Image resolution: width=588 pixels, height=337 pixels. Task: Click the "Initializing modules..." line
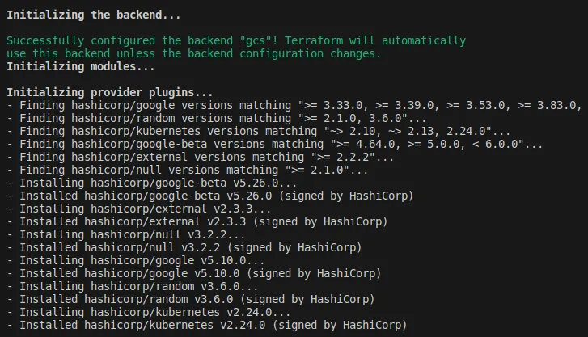pyautogui.click(x=81, y=67)
